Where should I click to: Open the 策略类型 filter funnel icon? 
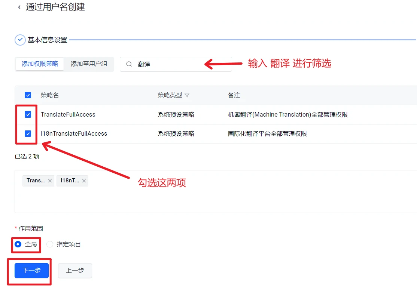click(187, 95)
